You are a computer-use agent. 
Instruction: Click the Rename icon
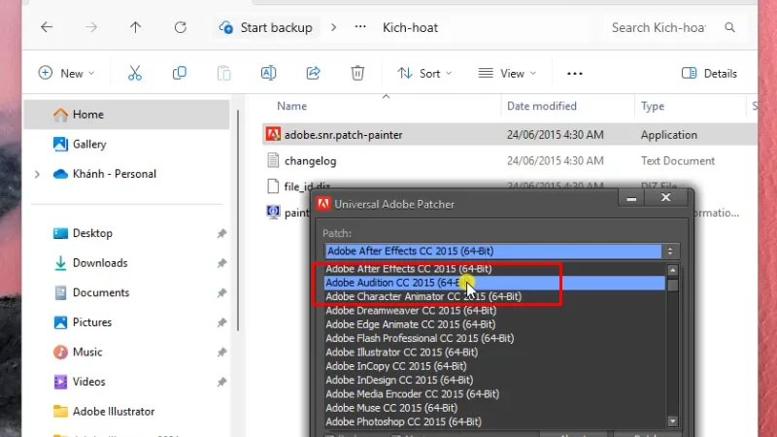tap(269, 74)
